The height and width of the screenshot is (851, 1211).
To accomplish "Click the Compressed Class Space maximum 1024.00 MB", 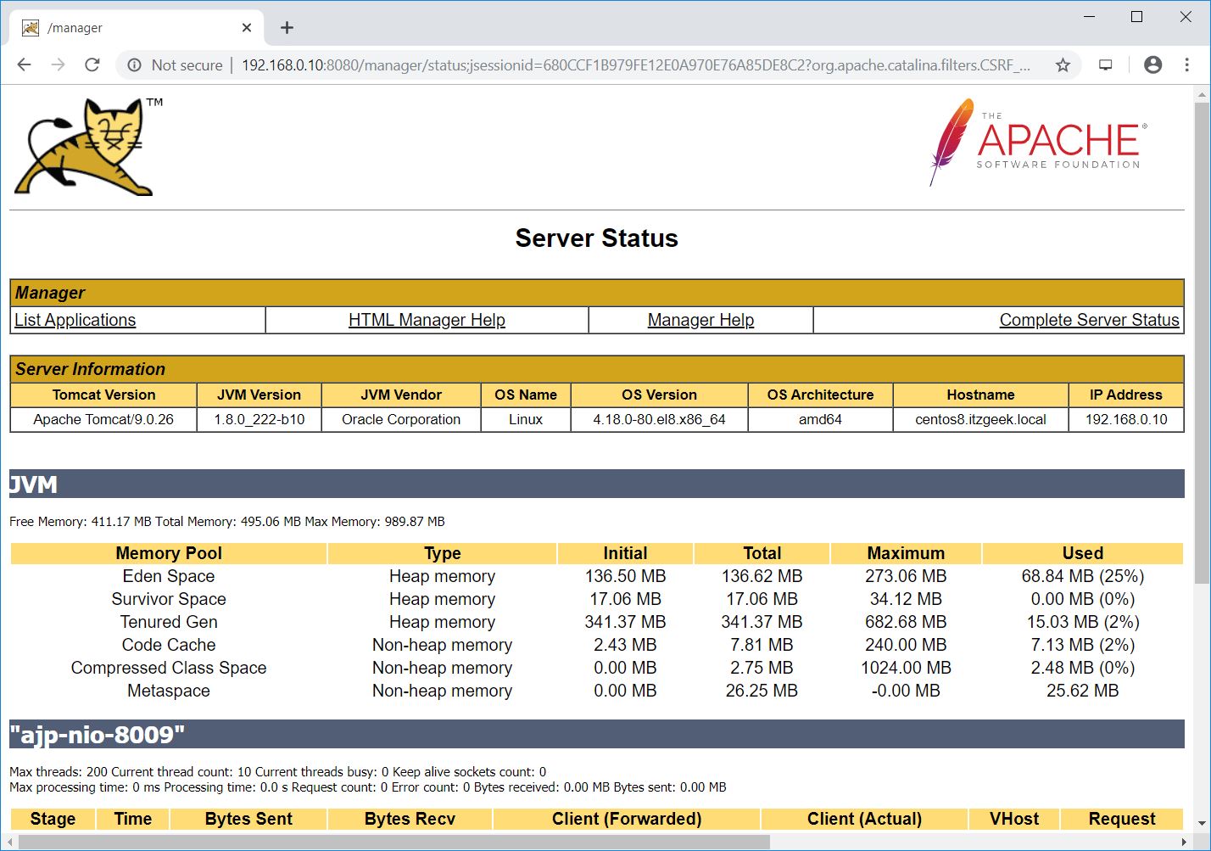I will pos(906,668).
